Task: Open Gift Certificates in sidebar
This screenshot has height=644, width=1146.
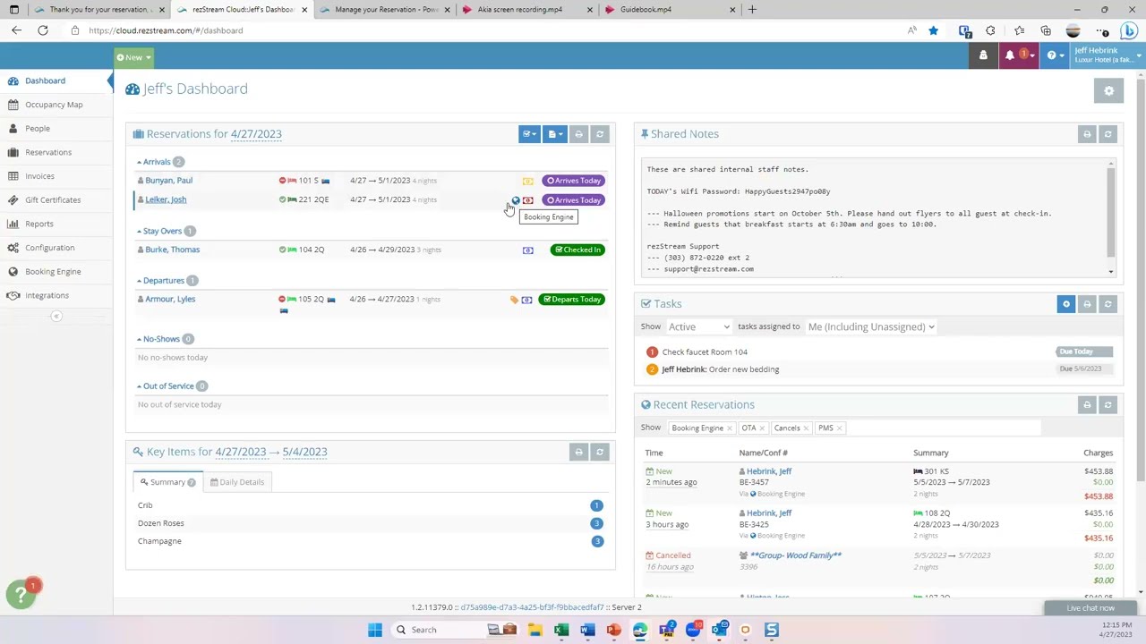Action: (x=53, y=200)
